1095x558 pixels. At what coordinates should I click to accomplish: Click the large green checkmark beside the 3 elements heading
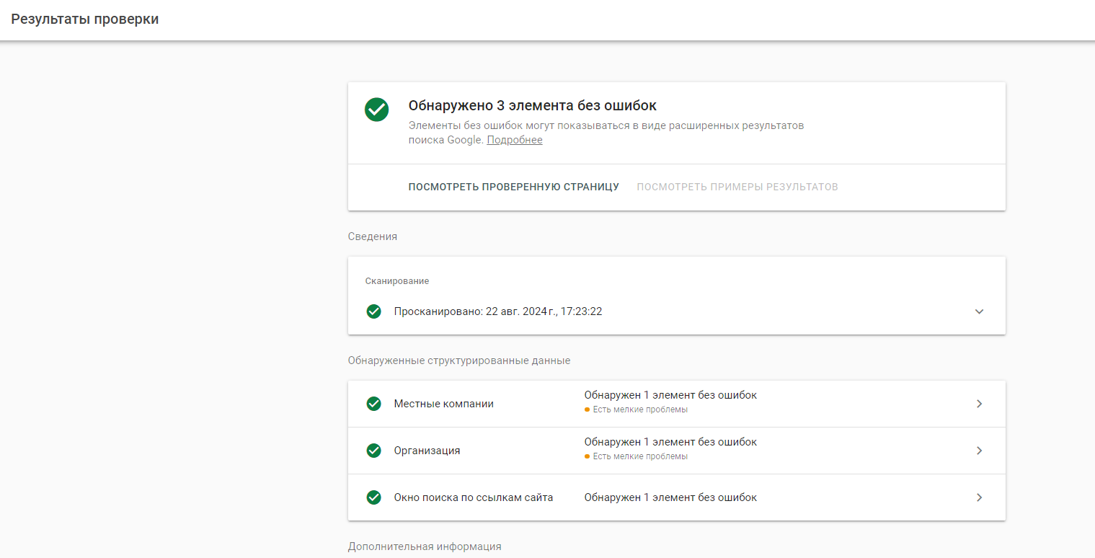coord(376,110)
